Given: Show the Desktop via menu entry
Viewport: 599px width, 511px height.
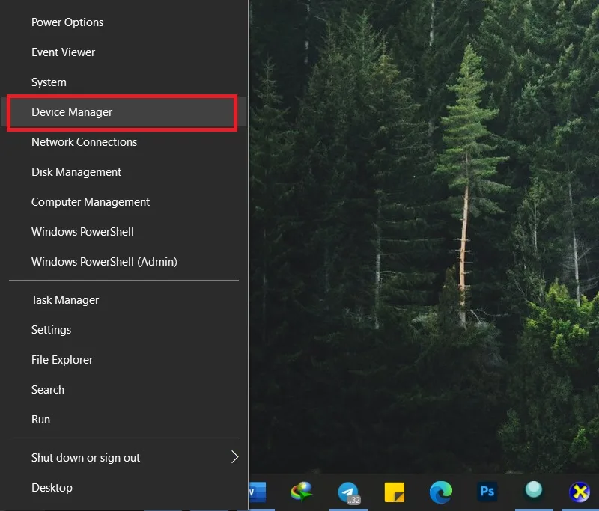Looking at the screenshot, I should click(x=124, y=488).
